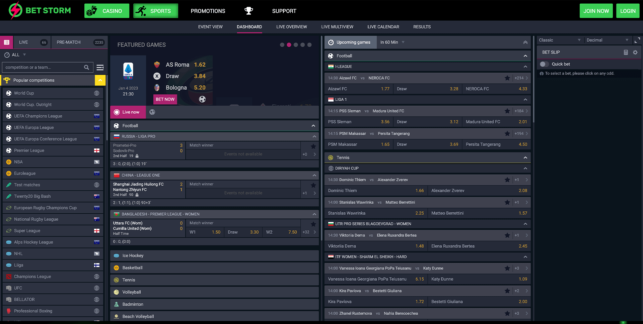This screenshot has height=324, width=643.
Task: Open the hamburger list menu beside search
Action: (x=100, y=68)
